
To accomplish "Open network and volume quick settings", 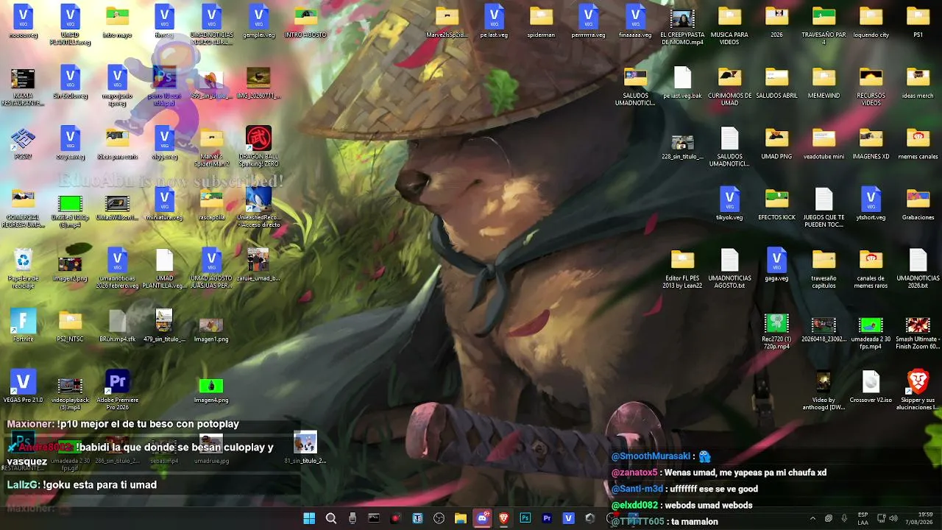I will pos(888,518).
